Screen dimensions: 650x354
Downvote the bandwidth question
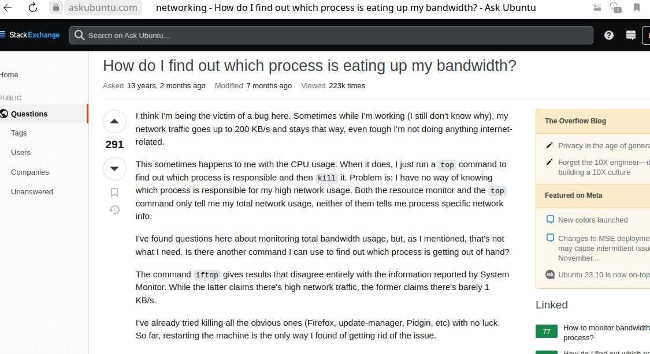click(114, 168)
